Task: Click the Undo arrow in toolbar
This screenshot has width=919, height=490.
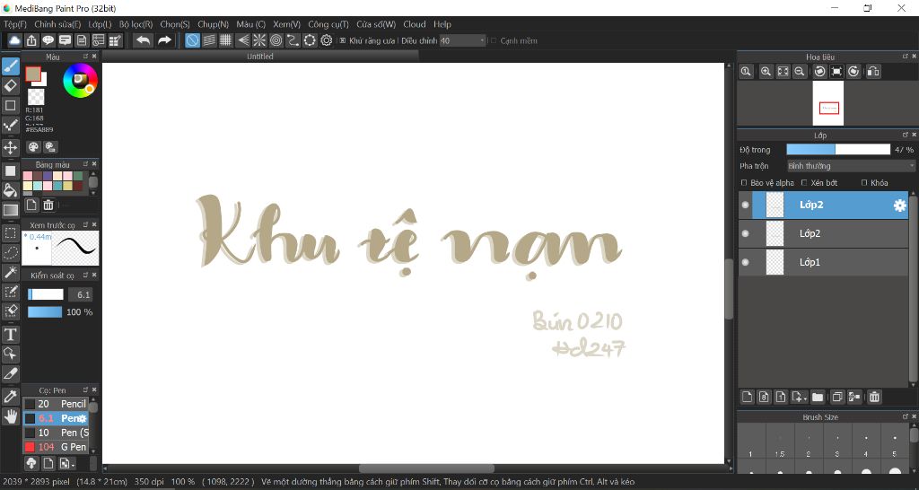Action: coord(143,40)
